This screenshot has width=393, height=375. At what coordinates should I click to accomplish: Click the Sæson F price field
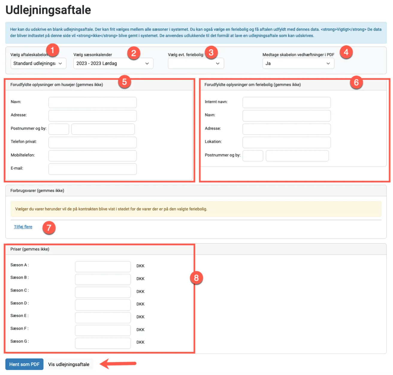(x=103, y=330)
